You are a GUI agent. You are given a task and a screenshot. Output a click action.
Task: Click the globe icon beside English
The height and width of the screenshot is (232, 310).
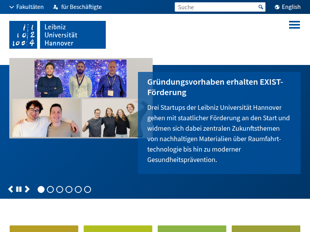[277, 7]
